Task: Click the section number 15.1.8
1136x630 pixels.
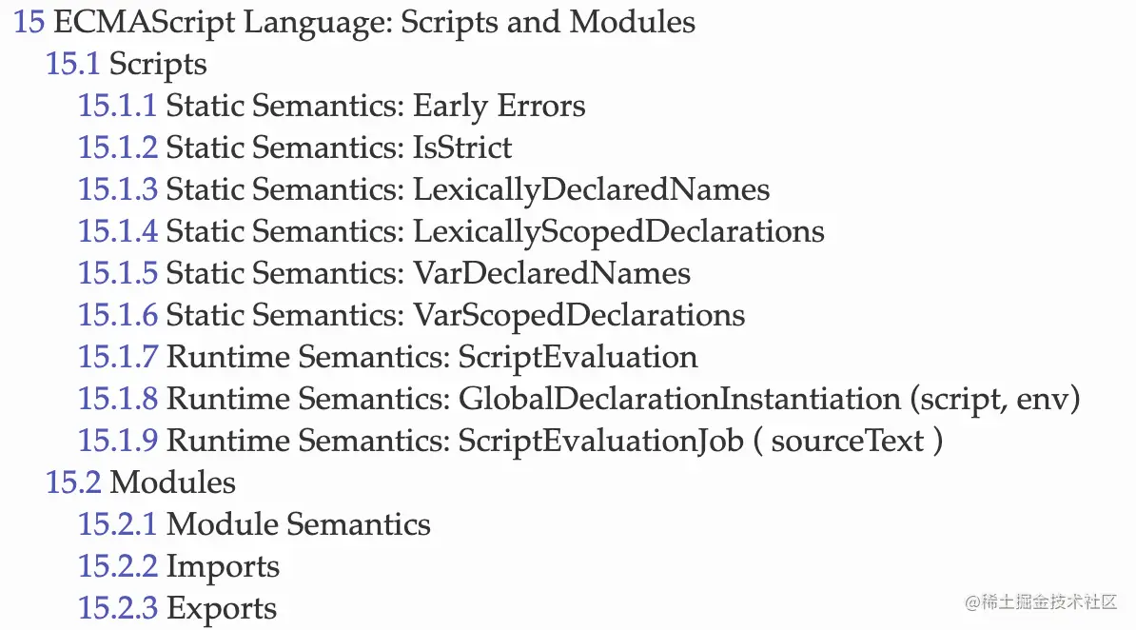Action: [x=117, y=399]
